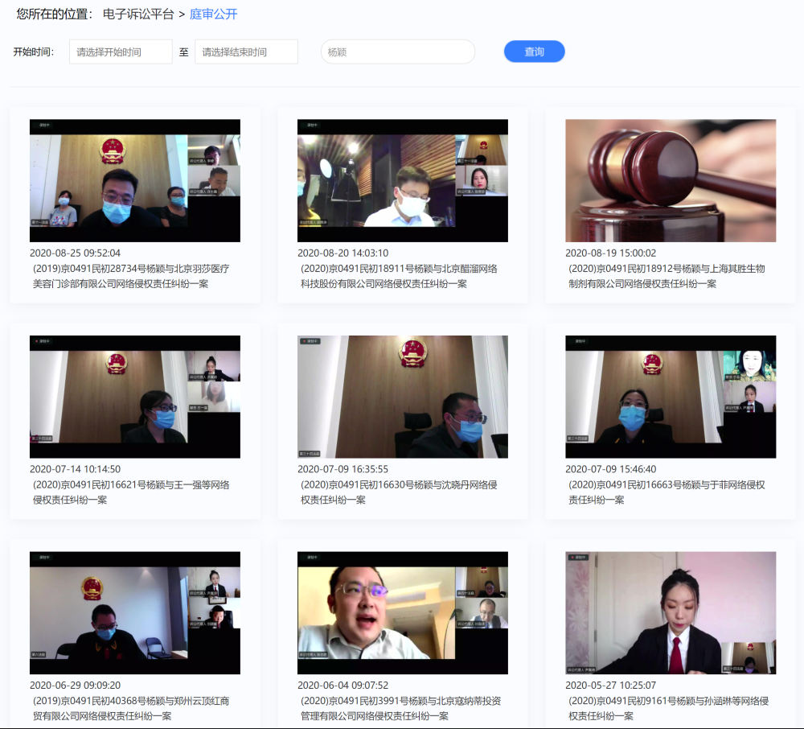Image resolution: width=804 pixels, height=729 pixels.
Task: Open video thumbnail dated 2020-08-20 14:03:10
Action: [x=403, y=180]
